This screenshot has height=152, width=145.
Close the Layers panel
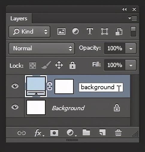coord(134,9)
